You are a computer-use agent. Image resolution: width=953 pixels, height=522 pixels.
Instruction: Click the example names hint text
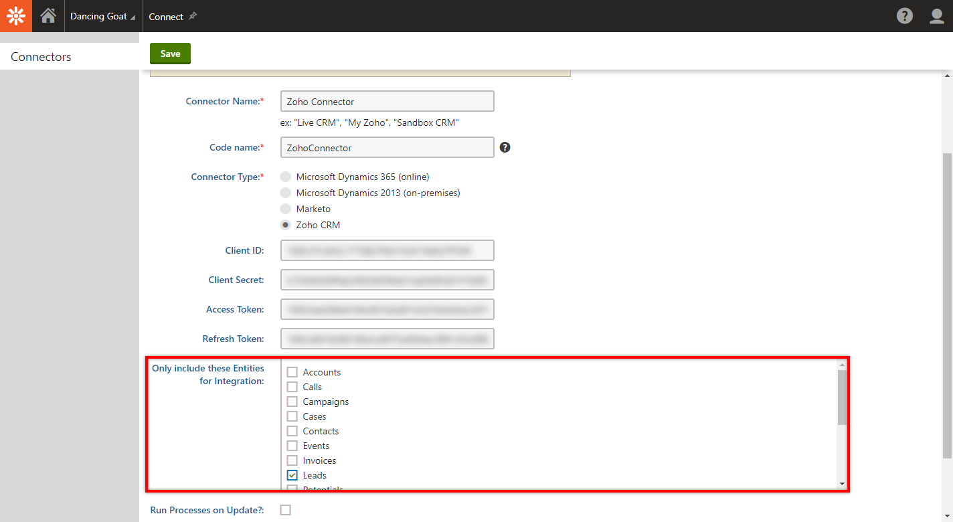tap(369, 123)
